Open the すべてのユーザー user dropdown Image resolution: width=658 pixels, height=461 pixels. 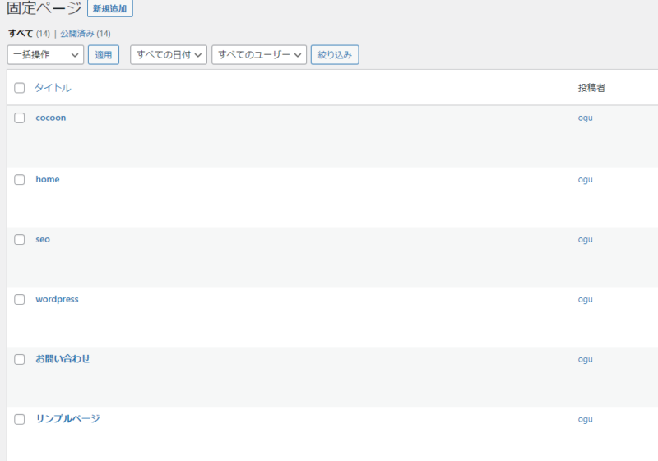tap(259, 55)
